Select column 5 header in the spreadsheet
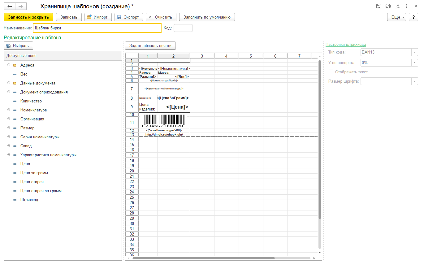The width and height of the screenshot is (424, 264). click(251, 56)
